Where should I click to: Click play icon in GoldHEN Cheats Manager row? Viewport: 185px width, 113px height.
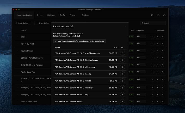[x=157, y=65]
